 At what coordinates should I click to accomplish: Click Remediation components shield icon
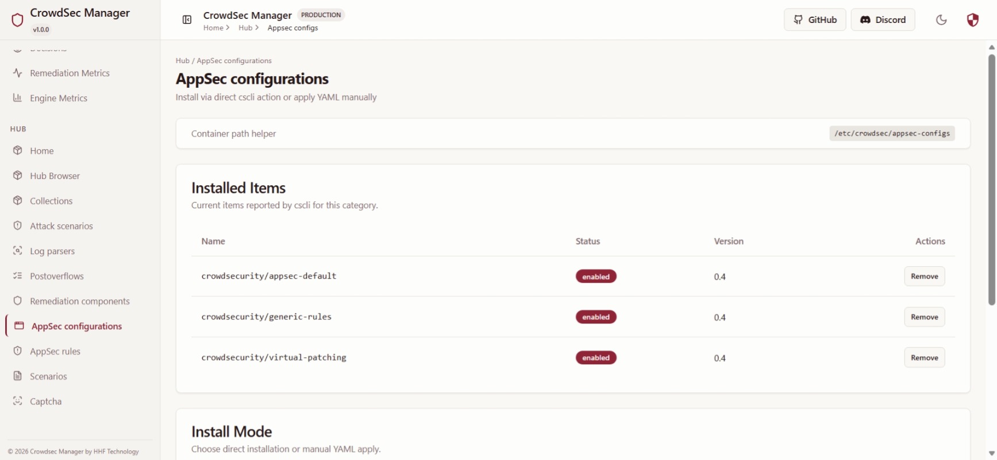pos(18,301)
